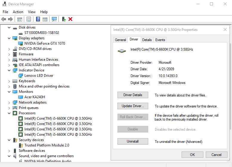Expand the Human Interface Devices category
The width and height of the screenshot is (232, 167).
[x=9, y=60]
